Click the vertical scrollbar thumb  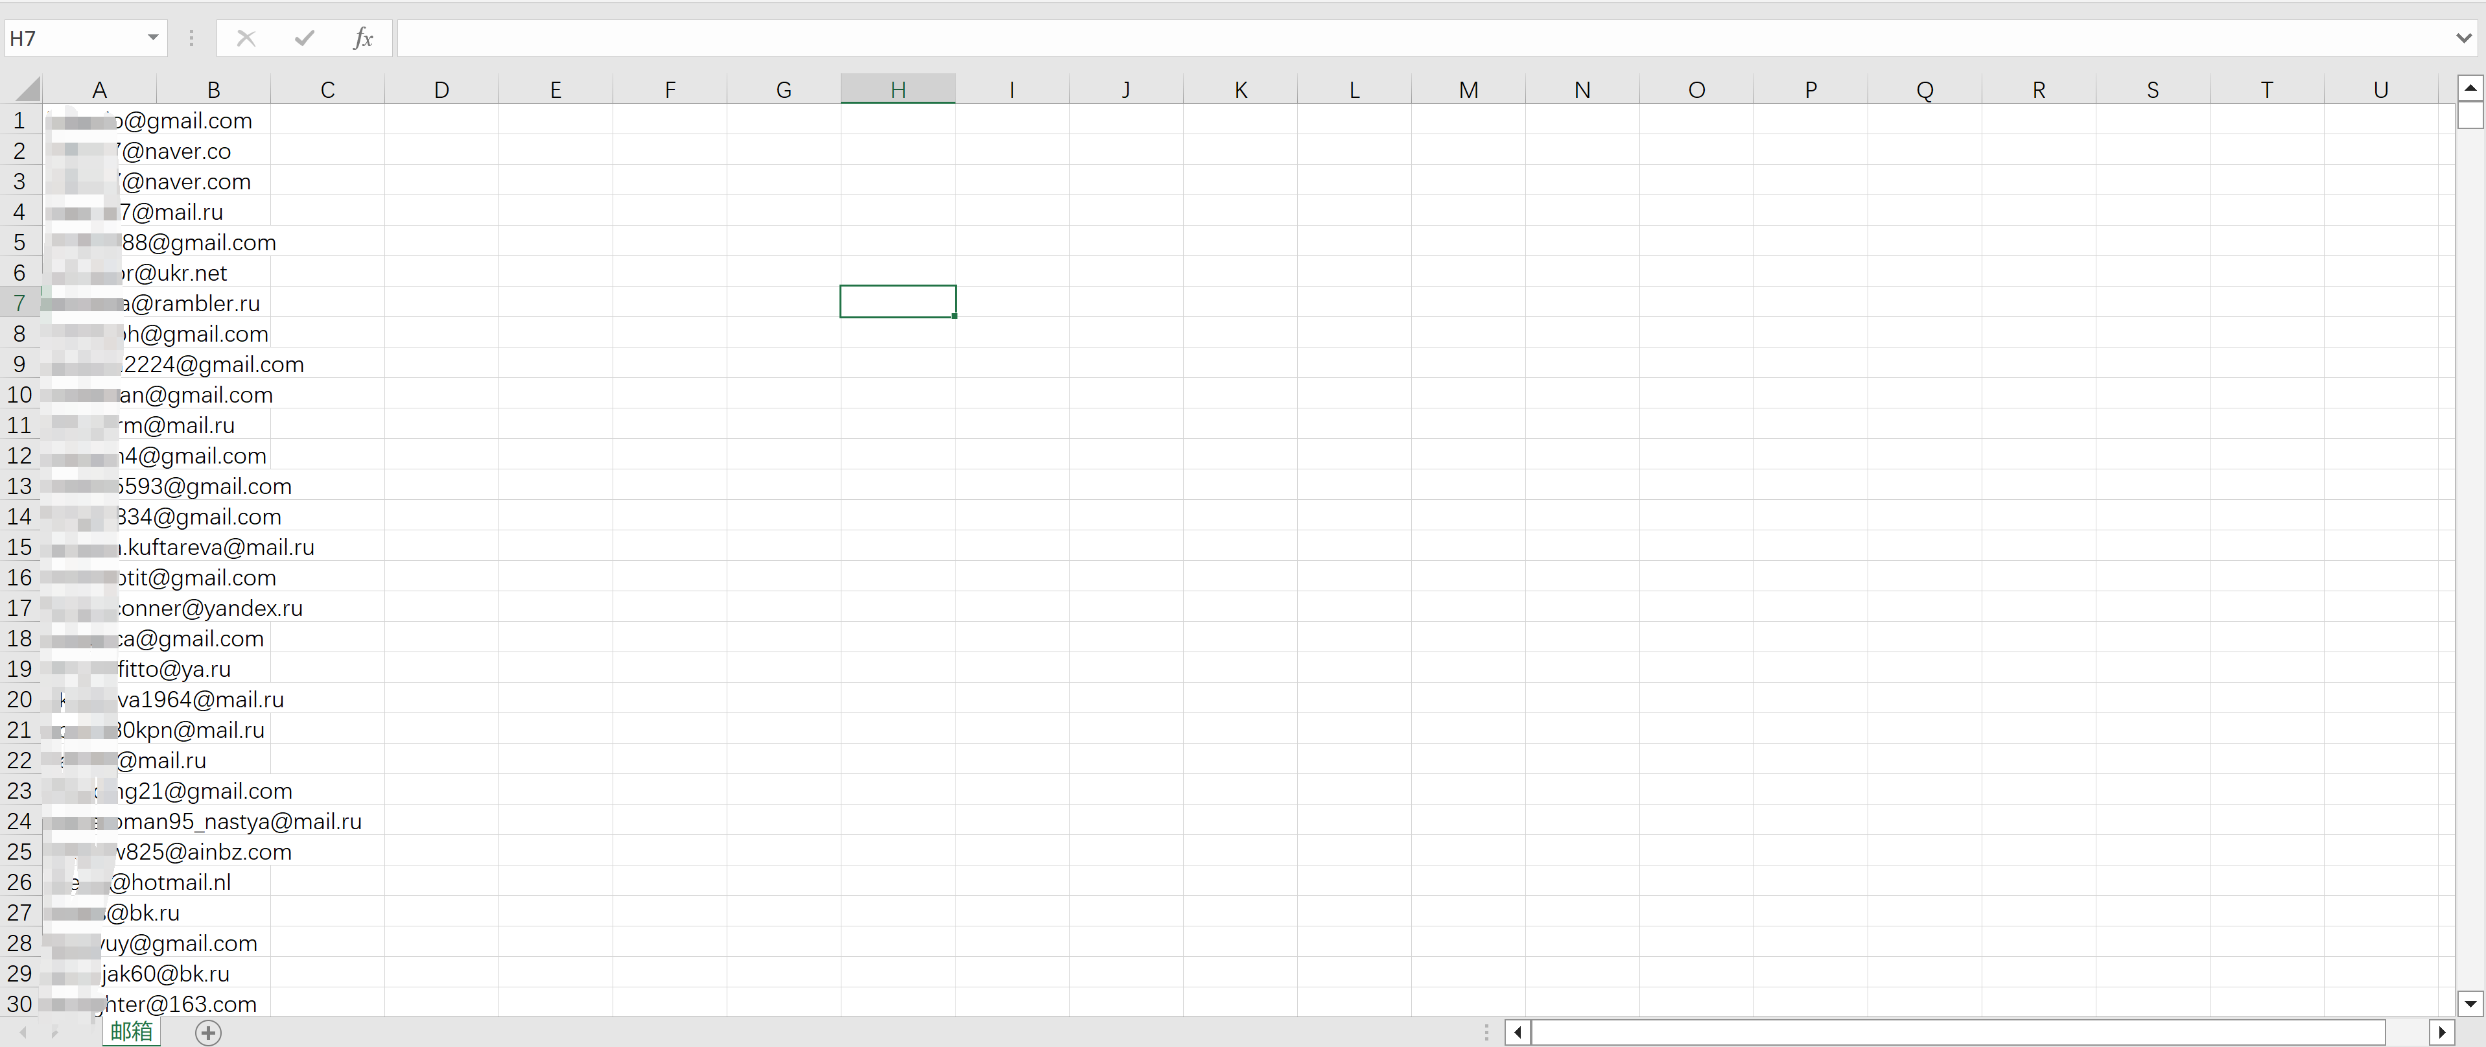(2470, 116)
